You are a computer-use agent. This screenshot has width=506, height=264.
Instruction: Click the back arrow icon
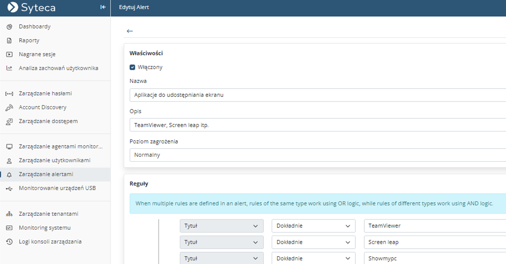tap(130, 31)
